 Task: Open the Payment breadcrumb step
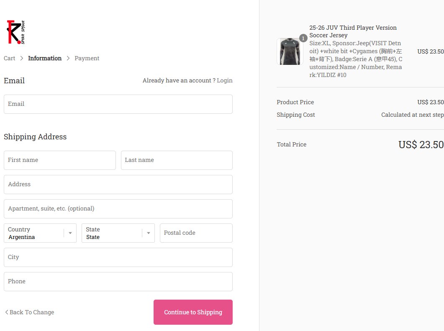(87, 58)
